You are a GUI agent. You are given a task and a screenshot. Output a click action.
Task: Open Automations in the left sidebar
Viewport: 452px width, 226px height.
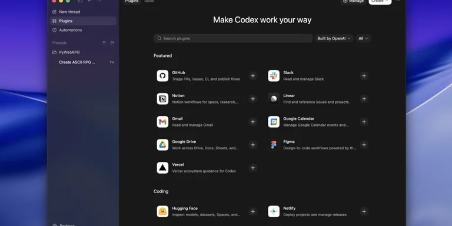83,30
